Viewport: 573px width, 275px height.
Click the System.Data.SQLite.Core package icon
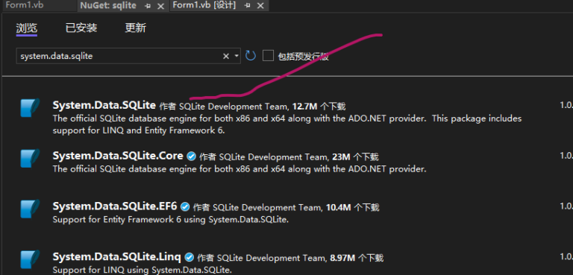point(30,158)
